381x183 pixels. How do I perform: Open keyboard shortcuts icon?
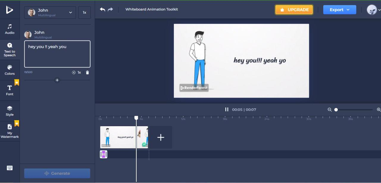click(x=10, y=168)
